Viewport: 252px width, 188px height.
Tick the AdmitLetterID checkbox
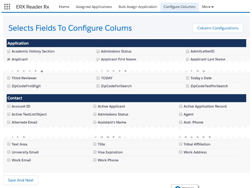pos(188,51)
